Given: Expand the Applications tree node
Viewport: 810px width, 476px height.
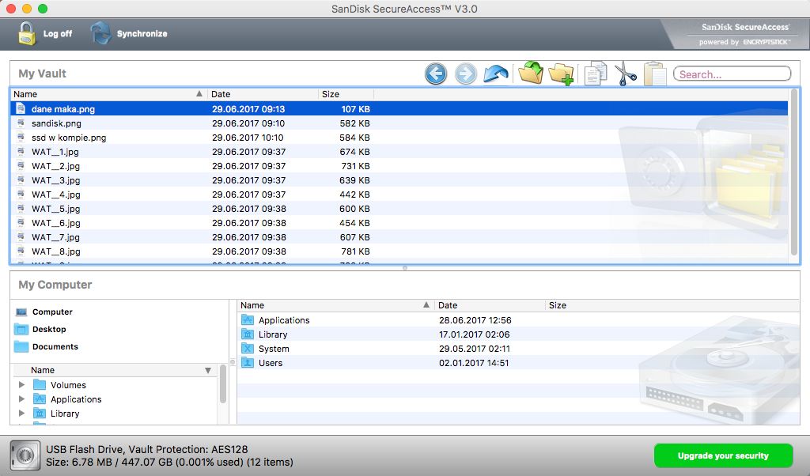Looking at the screenshot, I should pyautogui.click(x=21, y=399).
